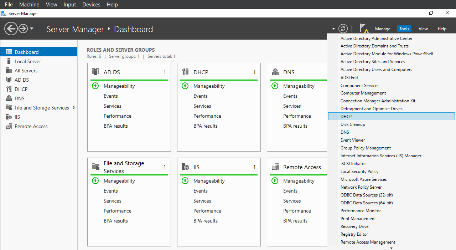Open the navigation history dropdown arrow

pos(32,28)
